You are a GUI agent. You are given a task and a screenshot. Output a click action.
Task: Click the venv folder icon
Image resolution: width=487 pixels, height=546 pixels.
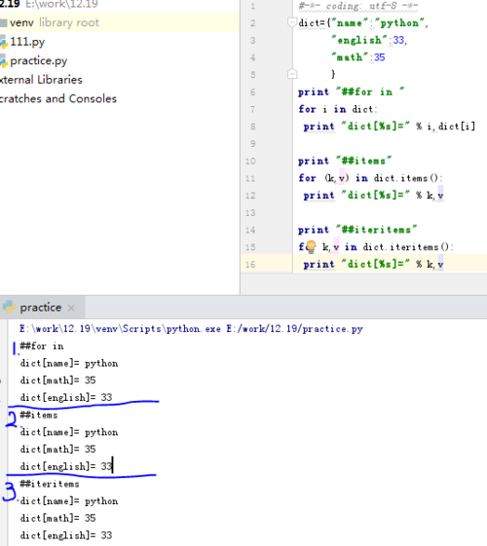click(x=4, y=23)
